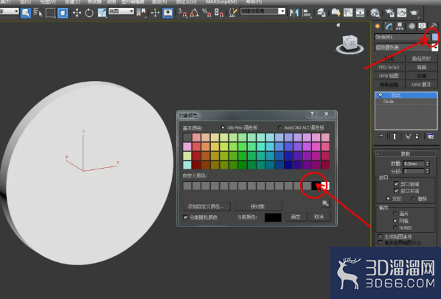Switch to the Display panel tab
This screenshot has width=441, height=299.
[x=422, y=26]
